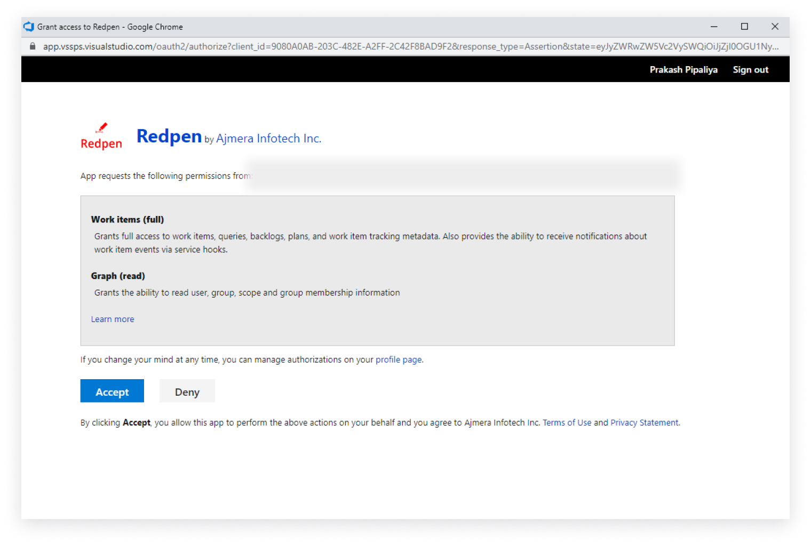Click the 'Graph (read)' permission heading
Image resolution: width=811 pixels, height=545 pixels.
tap(118, 276)
